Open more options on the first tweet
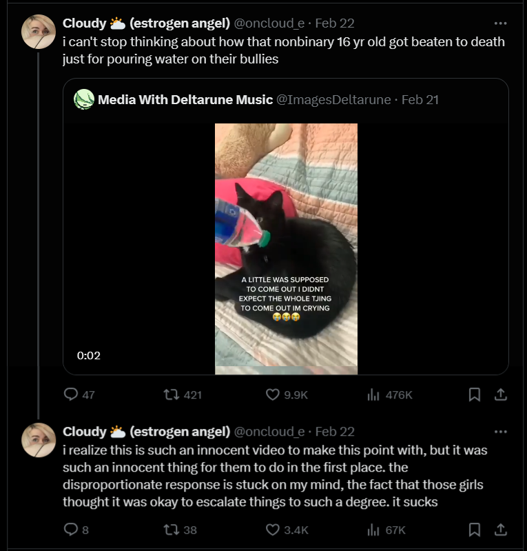527x551 pixels. point(501,23)
